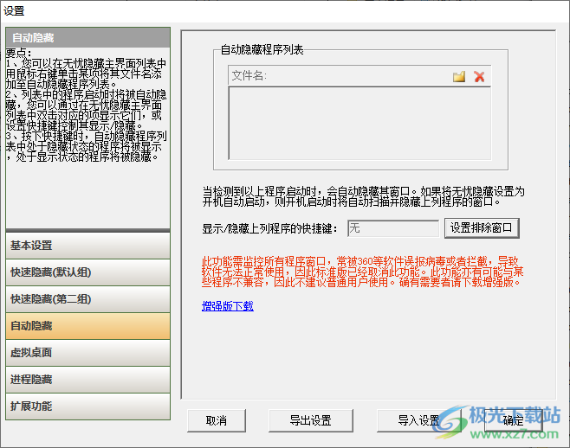Open the 基本设置 section
The height and width of the screenshot is (448, 570).
click(x=87, y=246)
